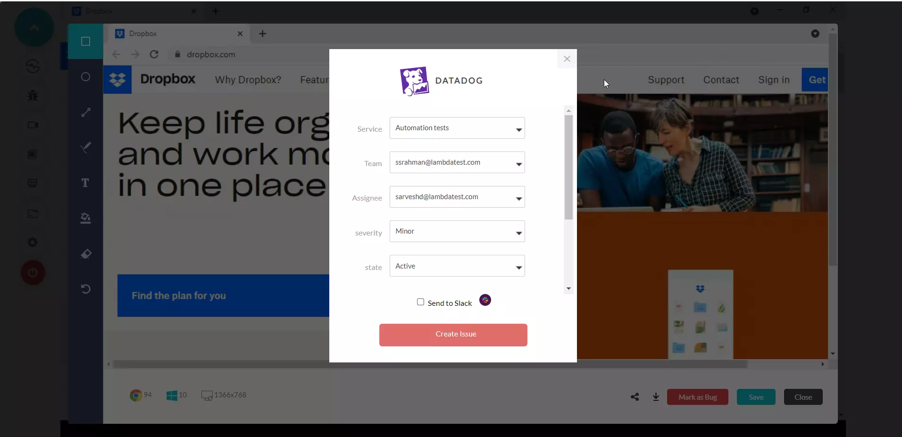
Task: Click the Datadog form vertical scrollbar
Action: click(568, 167)
